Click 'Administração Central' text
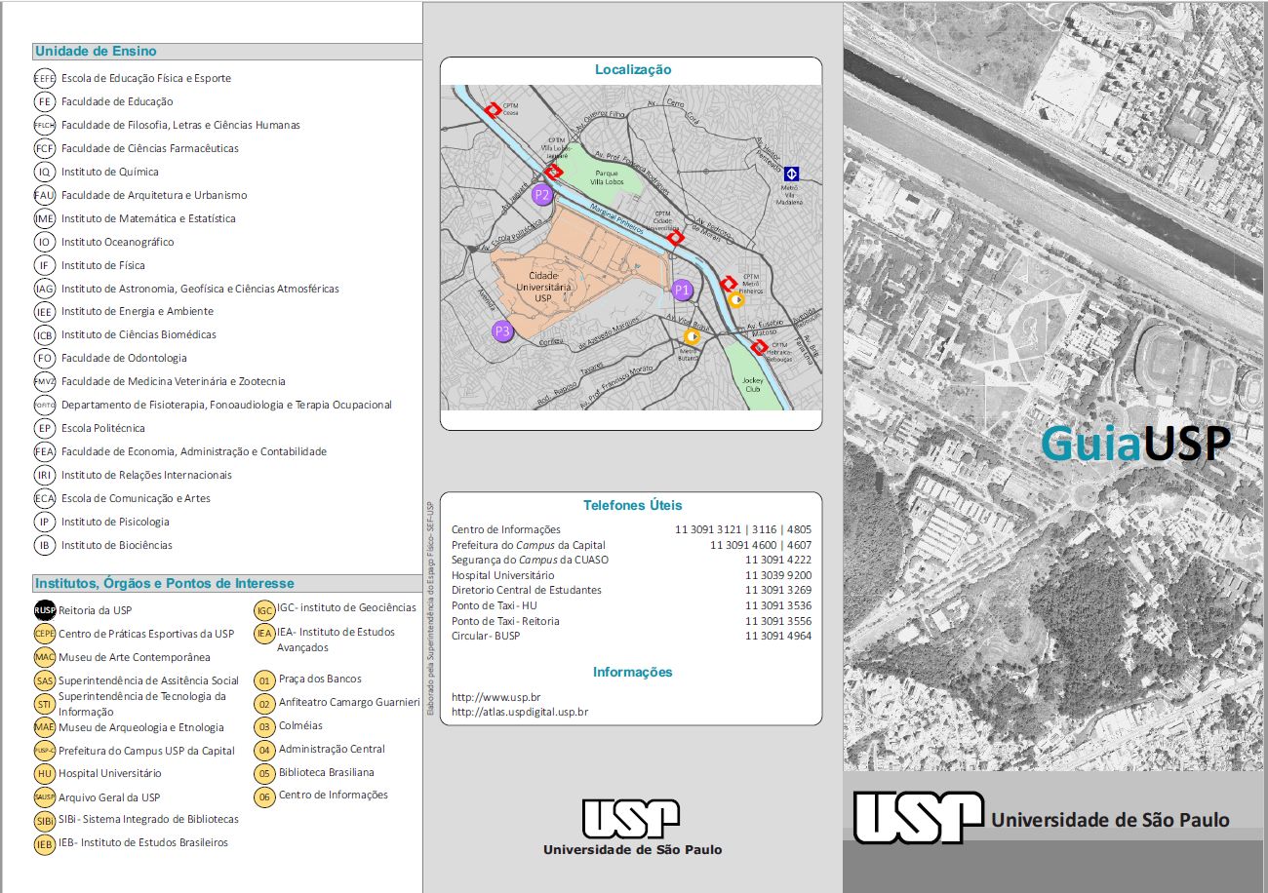This screenshot has height=893, width=1268. 332,749
